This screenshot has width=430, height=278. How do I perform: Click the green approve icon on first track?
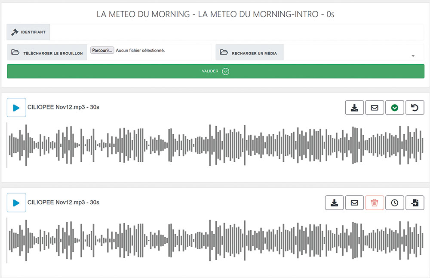click(395, 108)
